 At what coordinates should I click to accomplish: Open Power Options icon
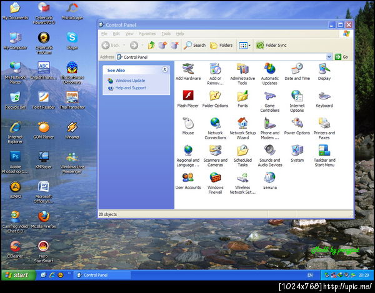pos(297,126)
